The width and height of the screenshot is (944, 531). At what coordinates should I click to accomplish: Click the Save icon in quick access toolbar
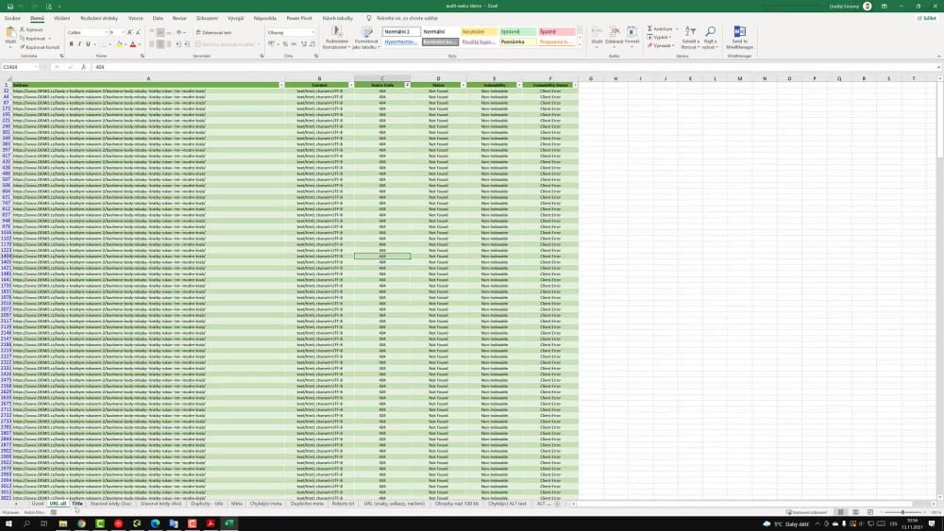point(10,6)
